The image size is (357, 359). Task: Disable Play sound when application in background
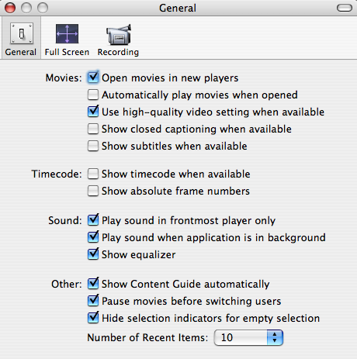(93, 237)
